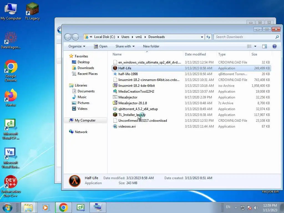Select the MesaInjector-20.1.8 archive

[x=191, y=103]
